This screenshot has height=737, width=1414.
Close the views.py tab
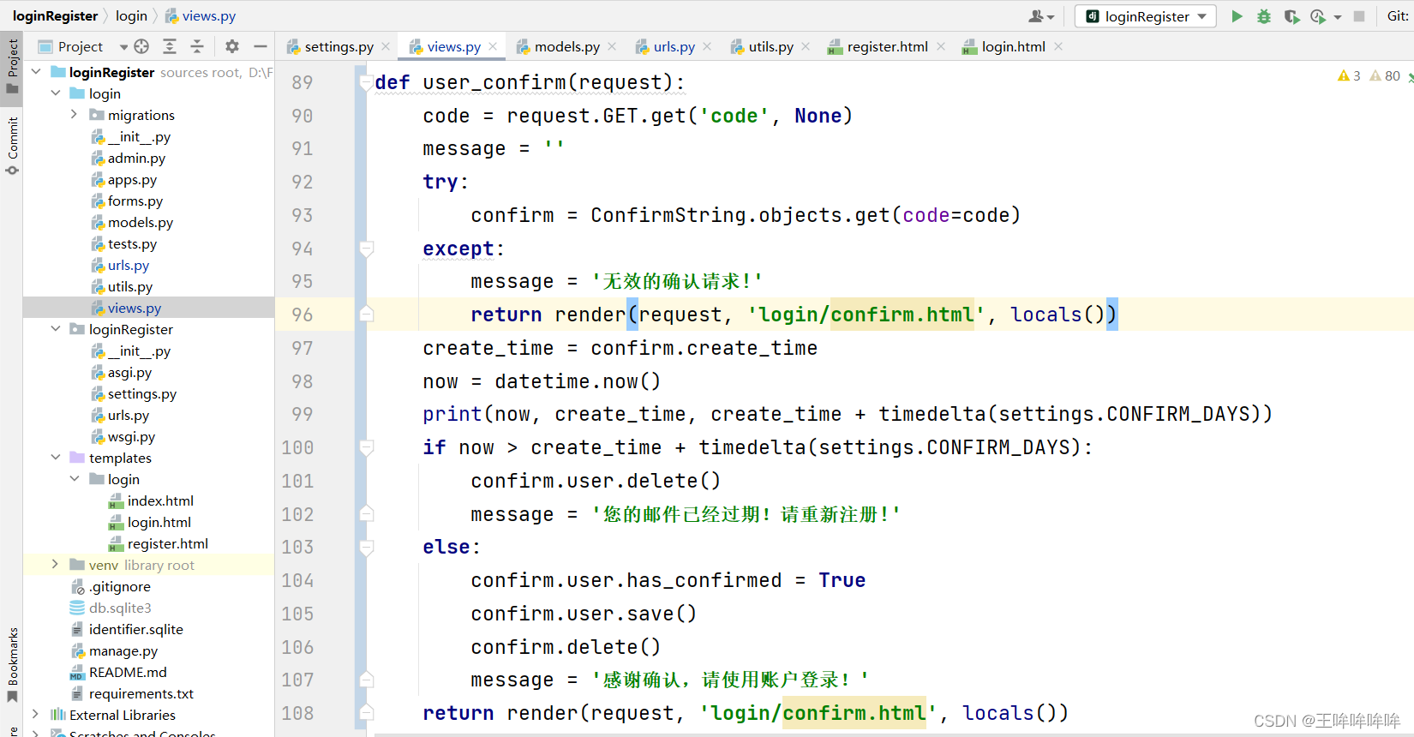coord(493,46)
